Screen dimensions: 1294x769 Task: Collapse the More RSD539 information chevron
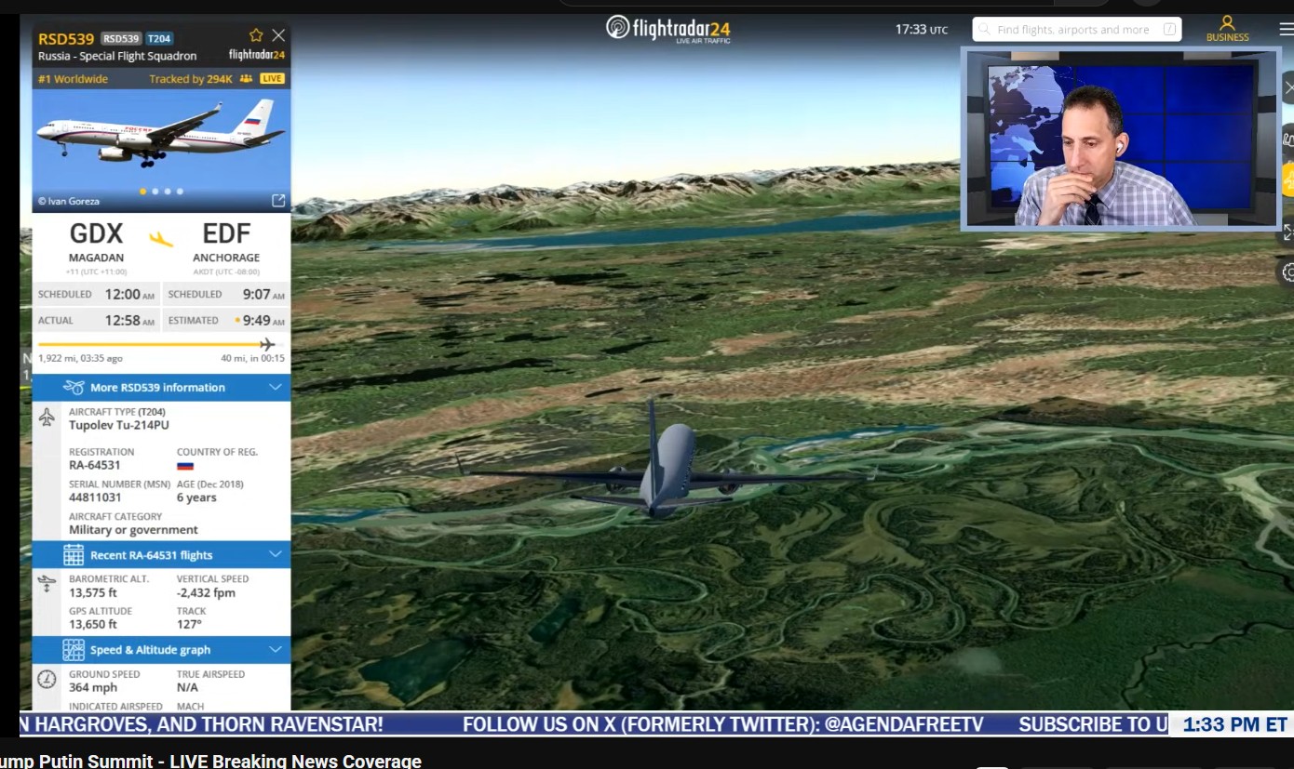pos(275,387)
